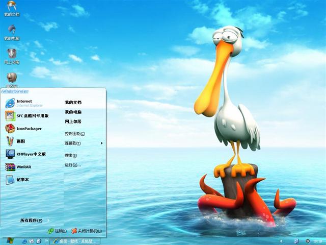The height and width of the screenshot is (245, 326).
Task: Open 控制面板(C) control panel entry
Action: pyautogui.click(x=75, y=134)
